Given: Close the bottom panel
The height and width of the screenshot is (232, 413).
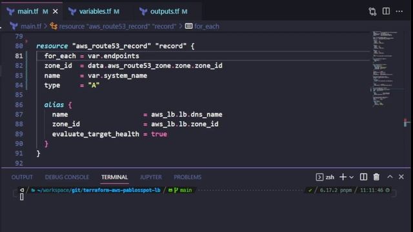Looking at the screenshot, I should (x=401, y=177).
